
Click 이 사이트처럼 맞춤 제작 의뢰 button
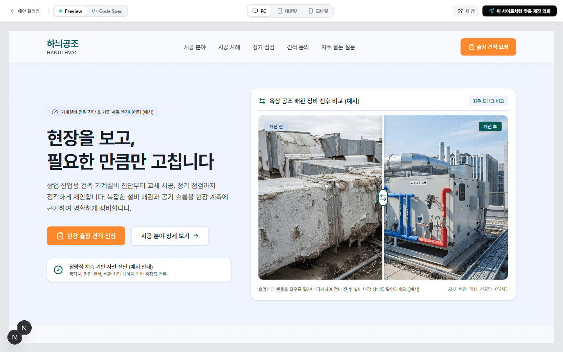(520, 11)
